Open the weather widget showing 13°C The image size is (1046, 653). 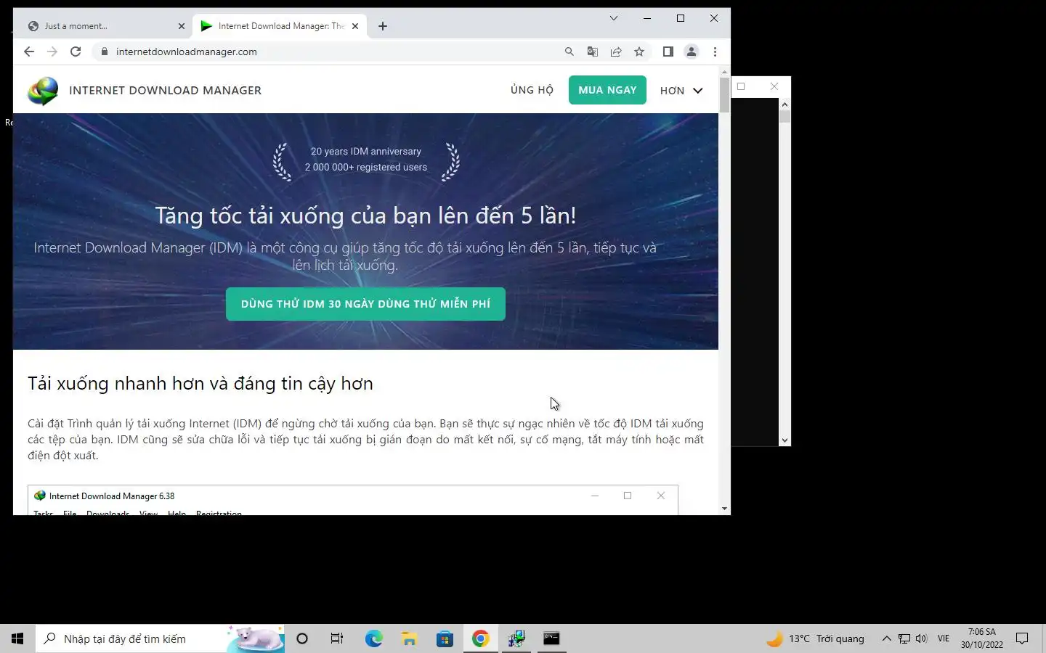pos(816,638)
